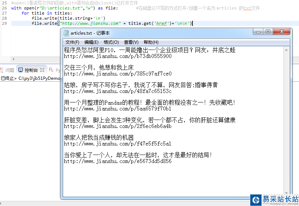Click the Notepad vertical scrollbar down arrow
299x206 pixels.
point(286,193)
